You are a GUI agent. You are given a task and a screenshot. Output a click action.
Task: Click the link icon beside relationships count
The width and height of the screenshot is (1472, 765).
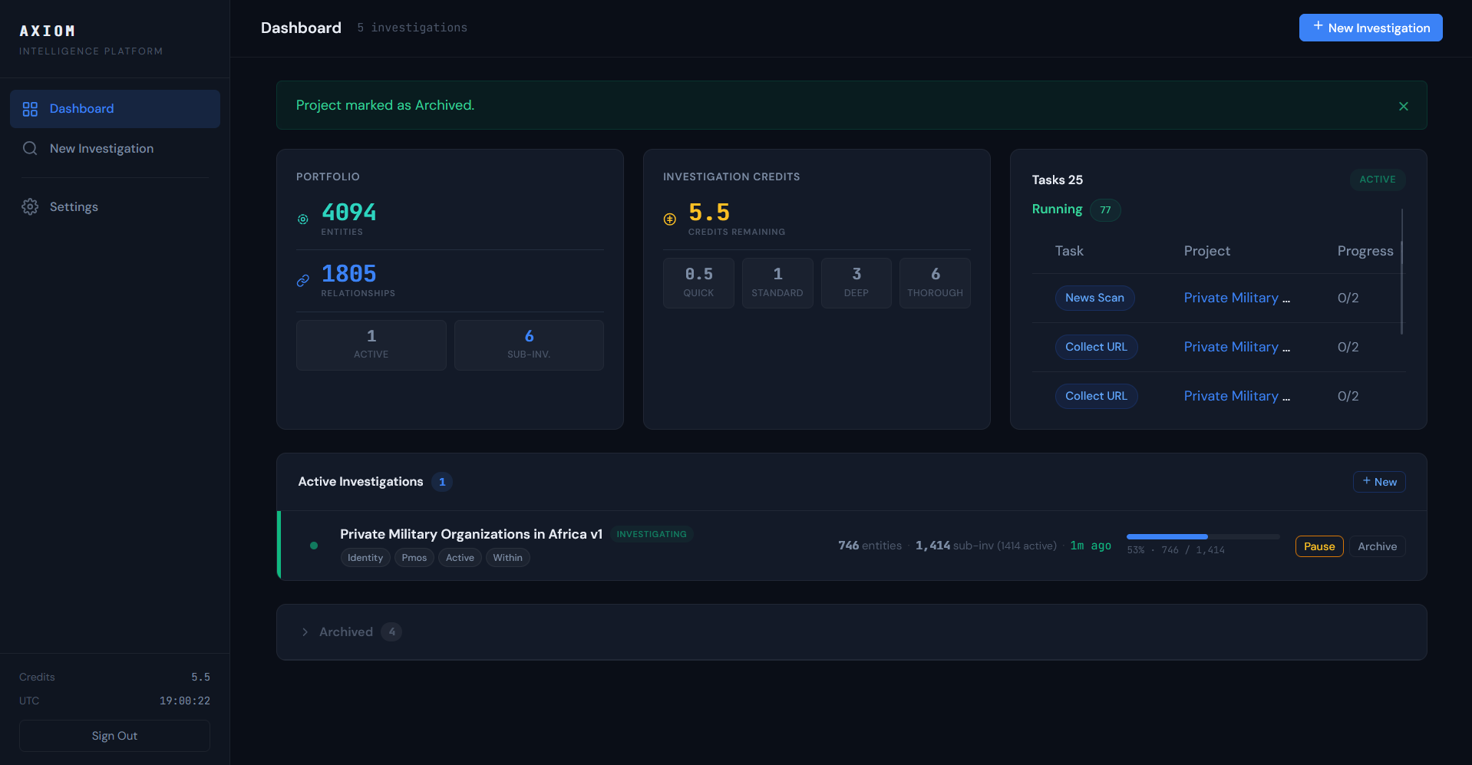point(302,280)
